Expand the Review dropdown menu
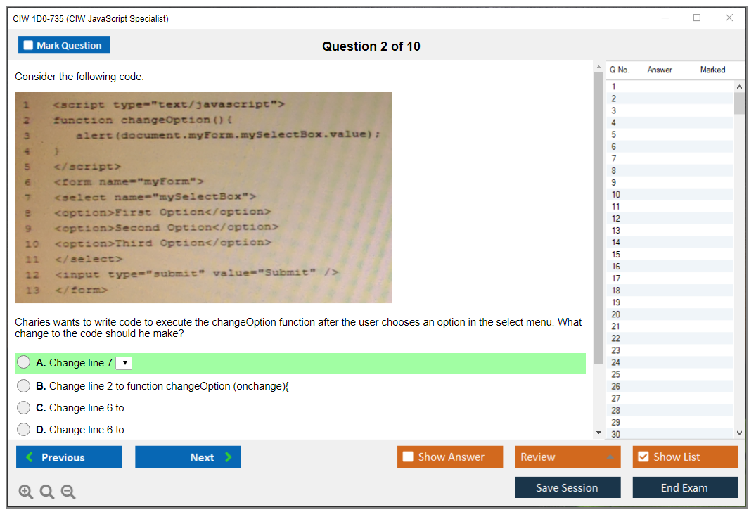 [609, 457]
